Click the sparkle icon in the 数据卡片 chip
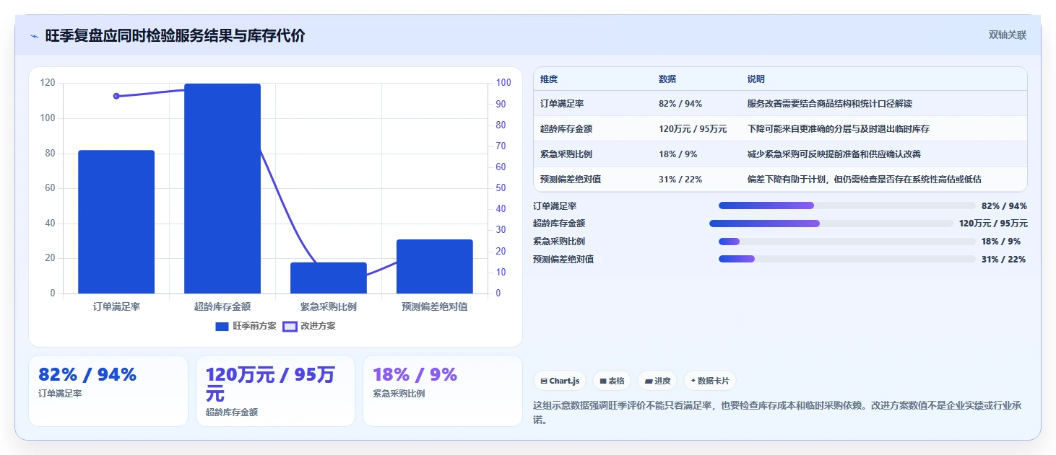 (x=693, y=381)
